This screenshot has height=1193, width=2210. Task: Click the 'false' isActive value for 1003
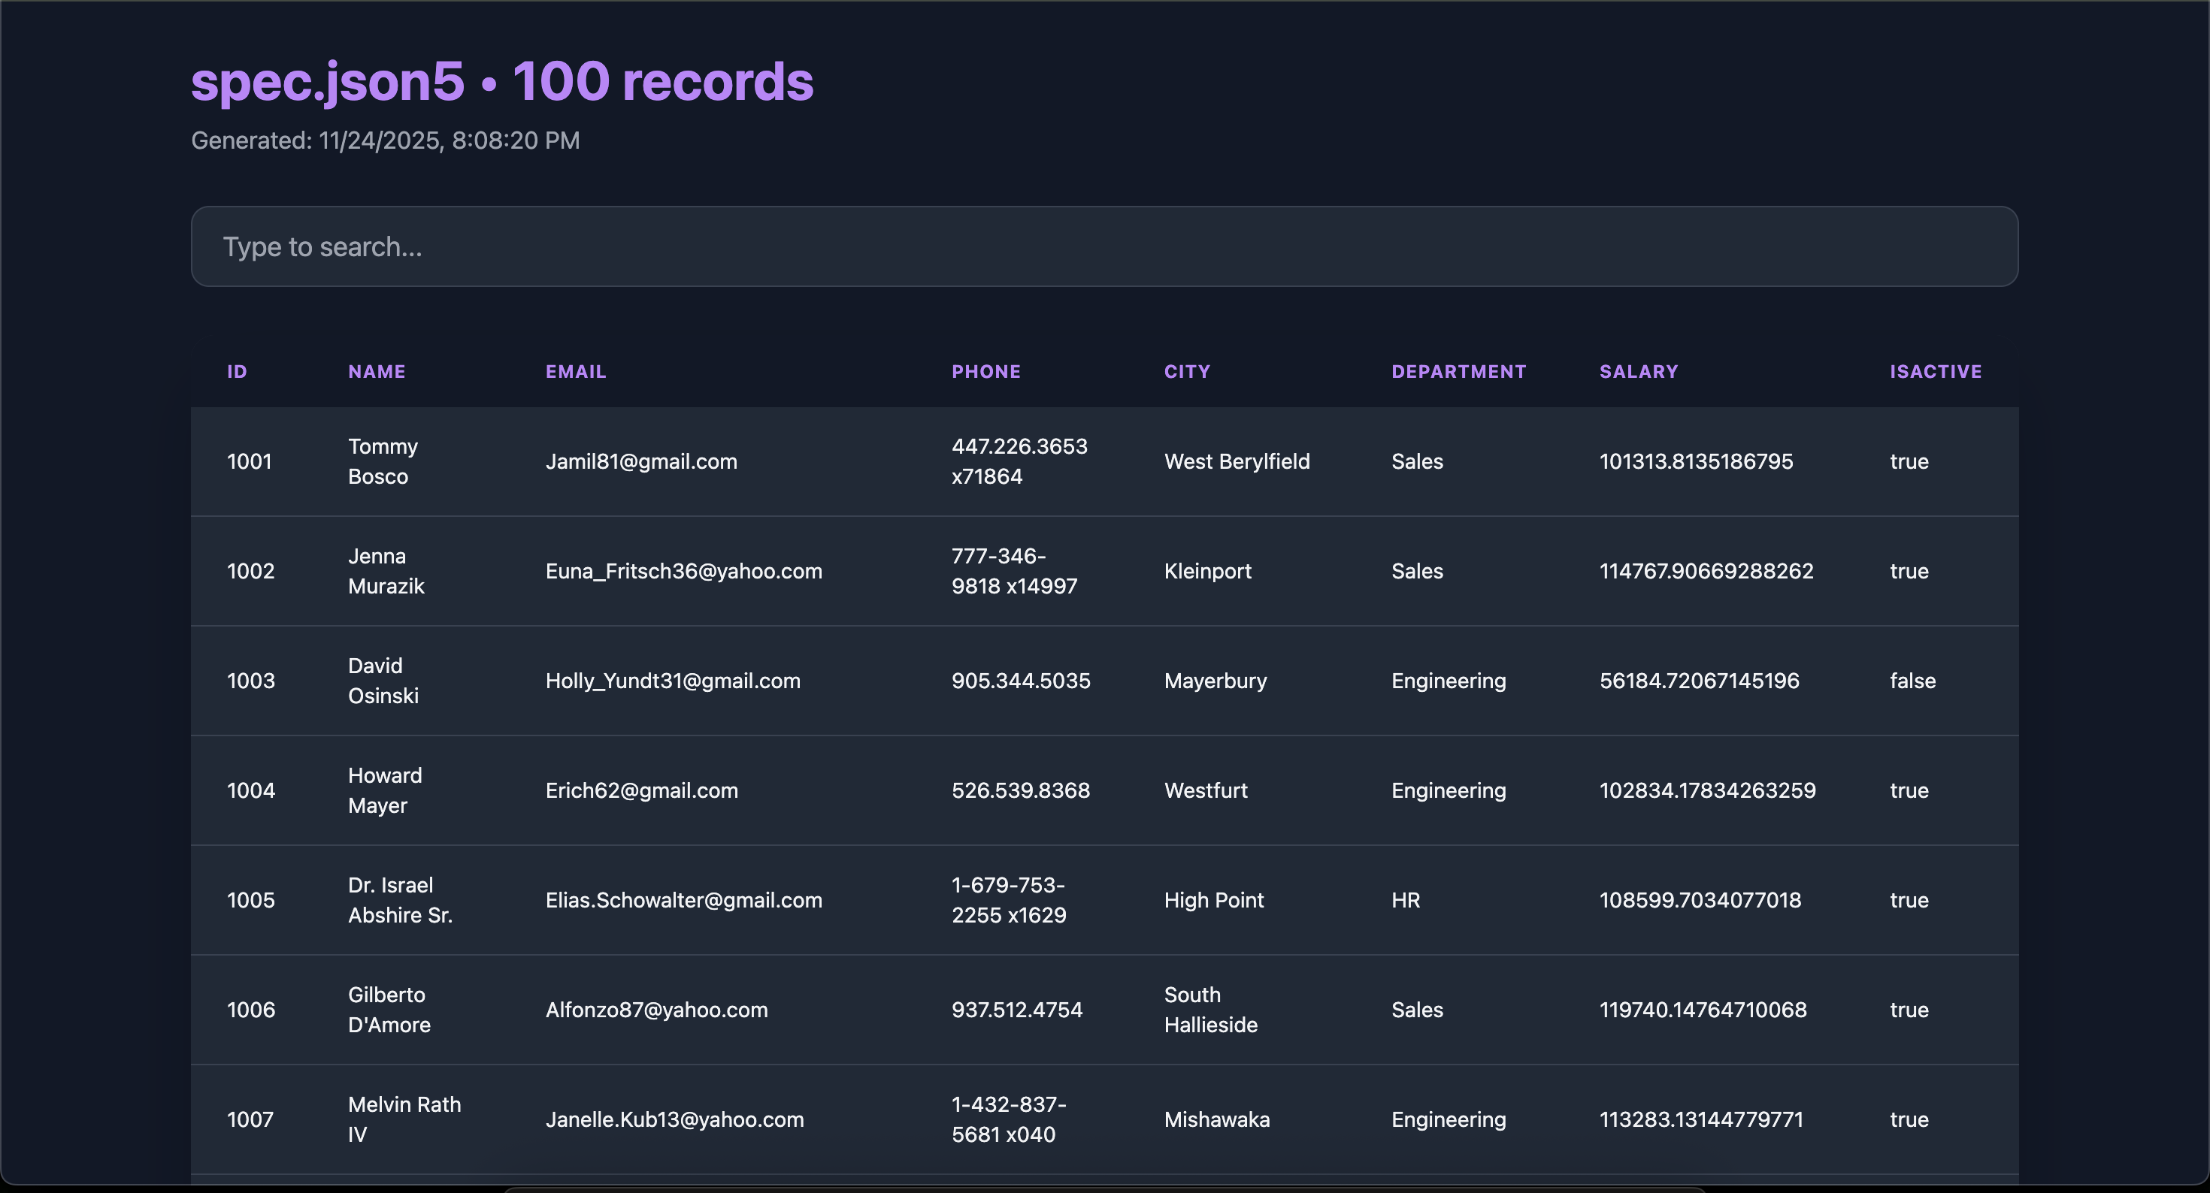(1912, 680)
